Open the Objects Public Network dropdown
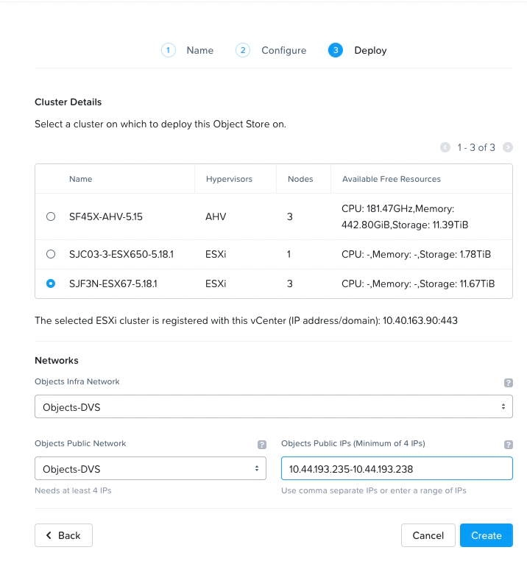The image size is (527, 564). tap(150, 468)
